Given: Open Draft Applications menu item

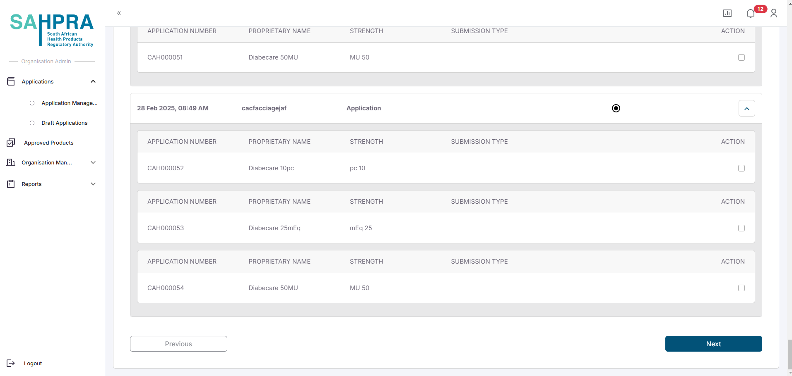Looking at the screenshot, I should pos(64,123).
